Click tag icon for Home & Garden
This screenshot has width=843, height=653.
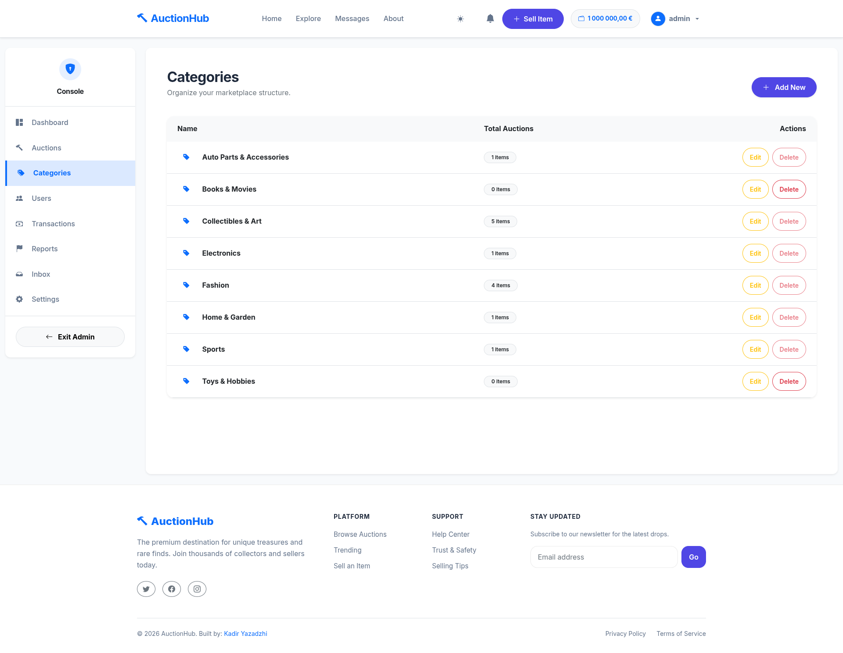click(186, 317)
